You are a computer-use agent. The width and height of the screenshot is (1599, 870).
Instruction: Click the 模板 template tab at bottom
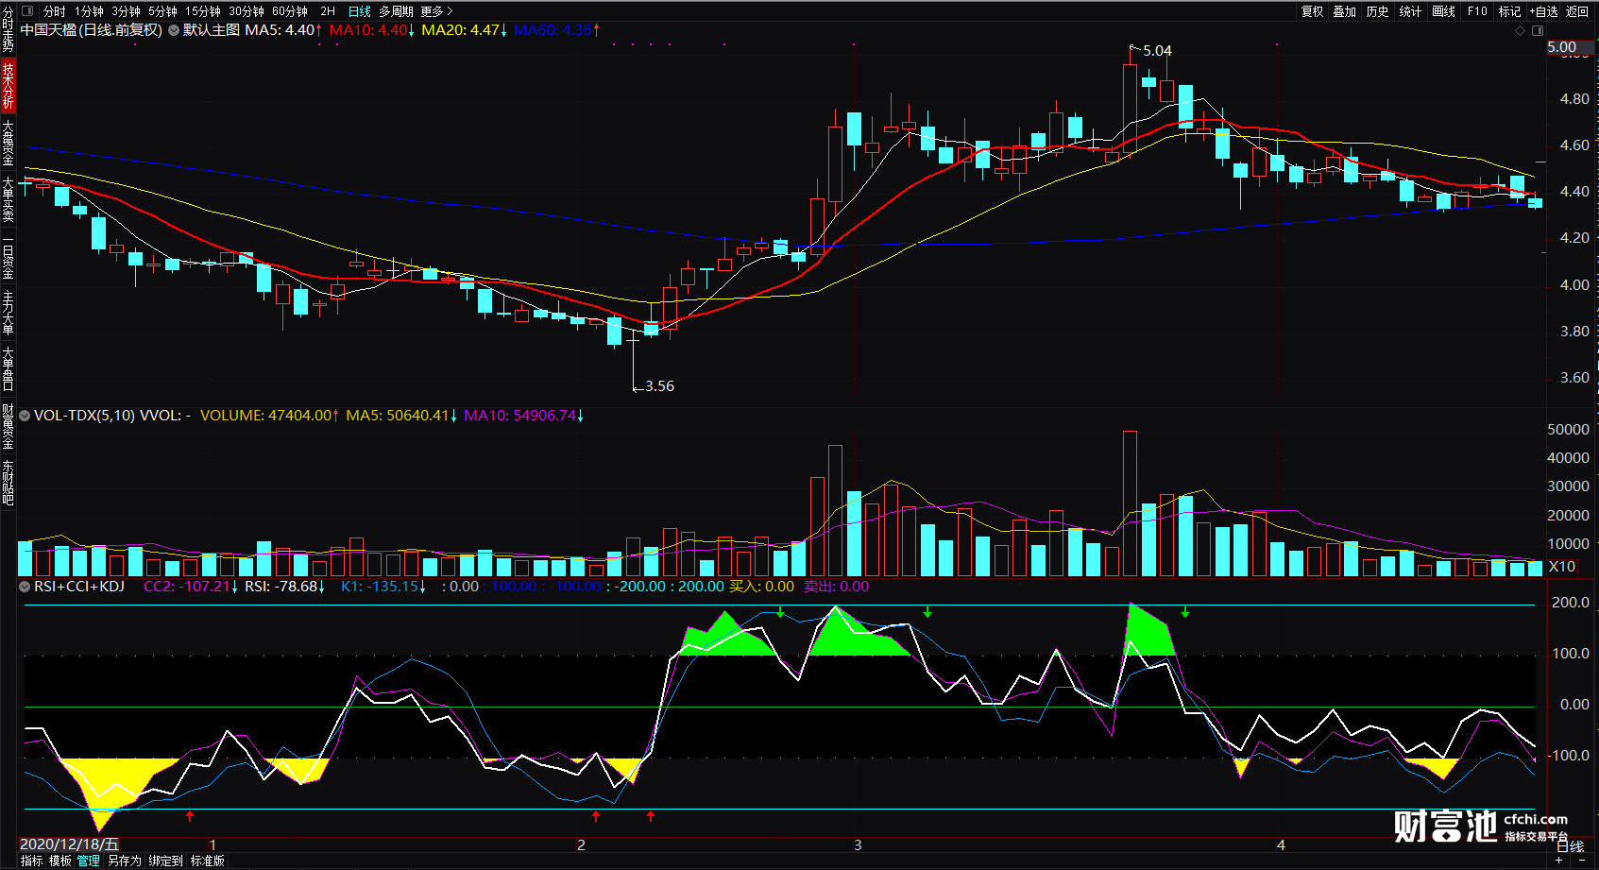60,861
